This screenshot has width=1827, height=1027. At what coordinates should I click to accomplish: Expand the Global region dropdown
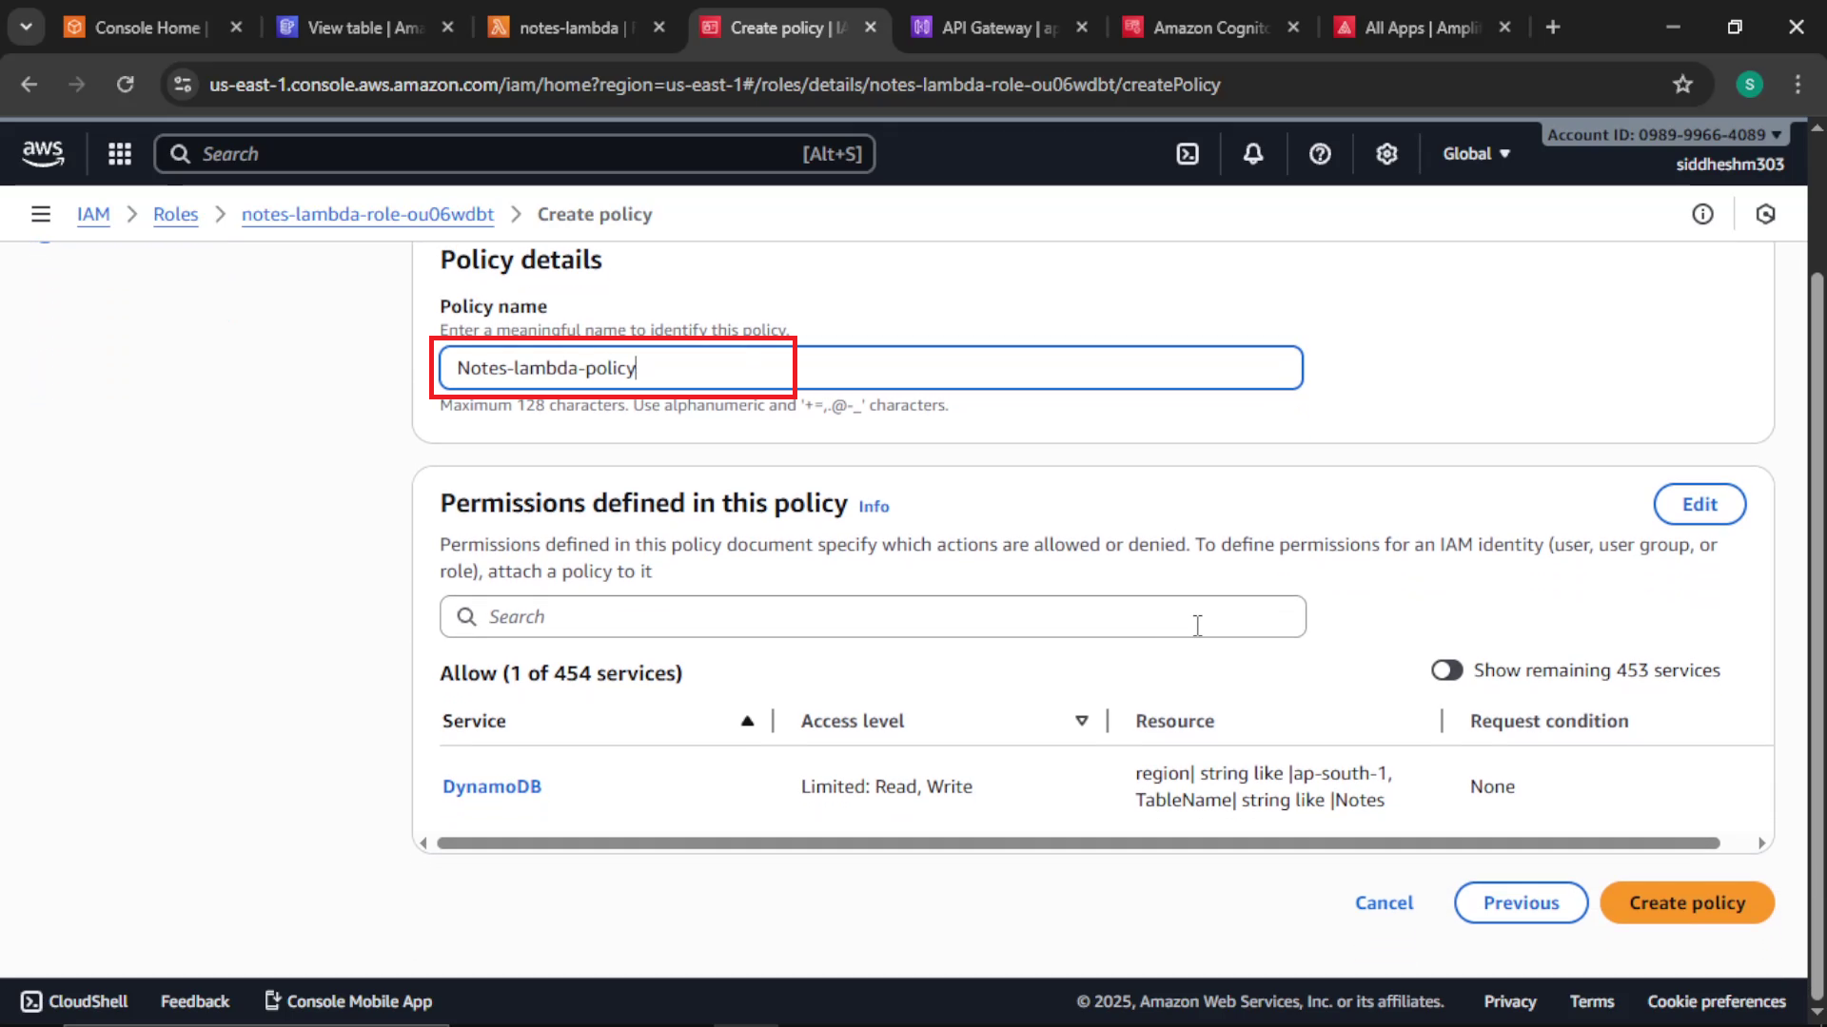pos(1476,154)
